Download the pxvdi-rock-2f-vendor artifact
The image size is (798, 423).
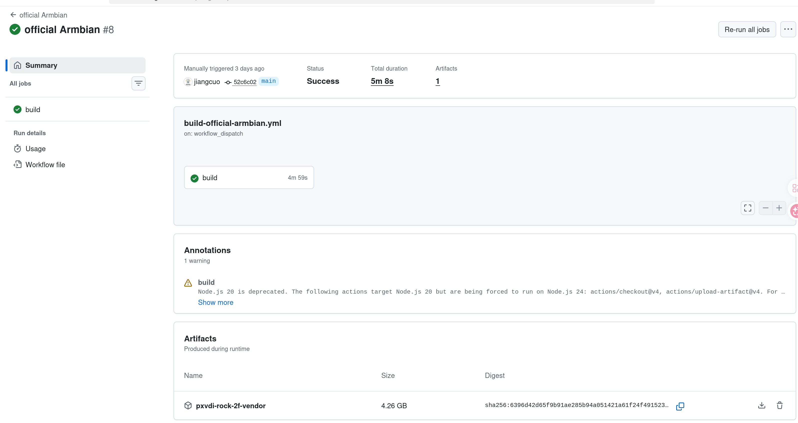tap(761, 405)
